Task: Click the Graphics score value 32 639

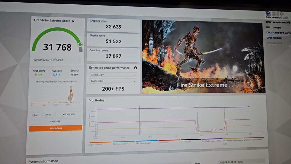Action: pos(113,27)
